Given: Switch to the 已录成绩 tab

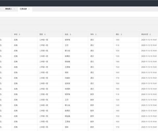Looking at the screenshot, I should [23, 9].
